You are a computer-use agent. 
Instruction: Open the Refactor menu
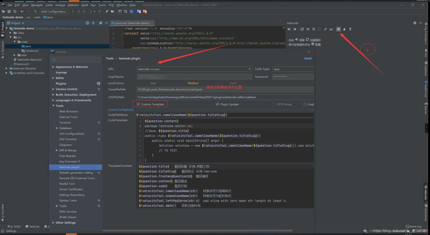(73, 5)
